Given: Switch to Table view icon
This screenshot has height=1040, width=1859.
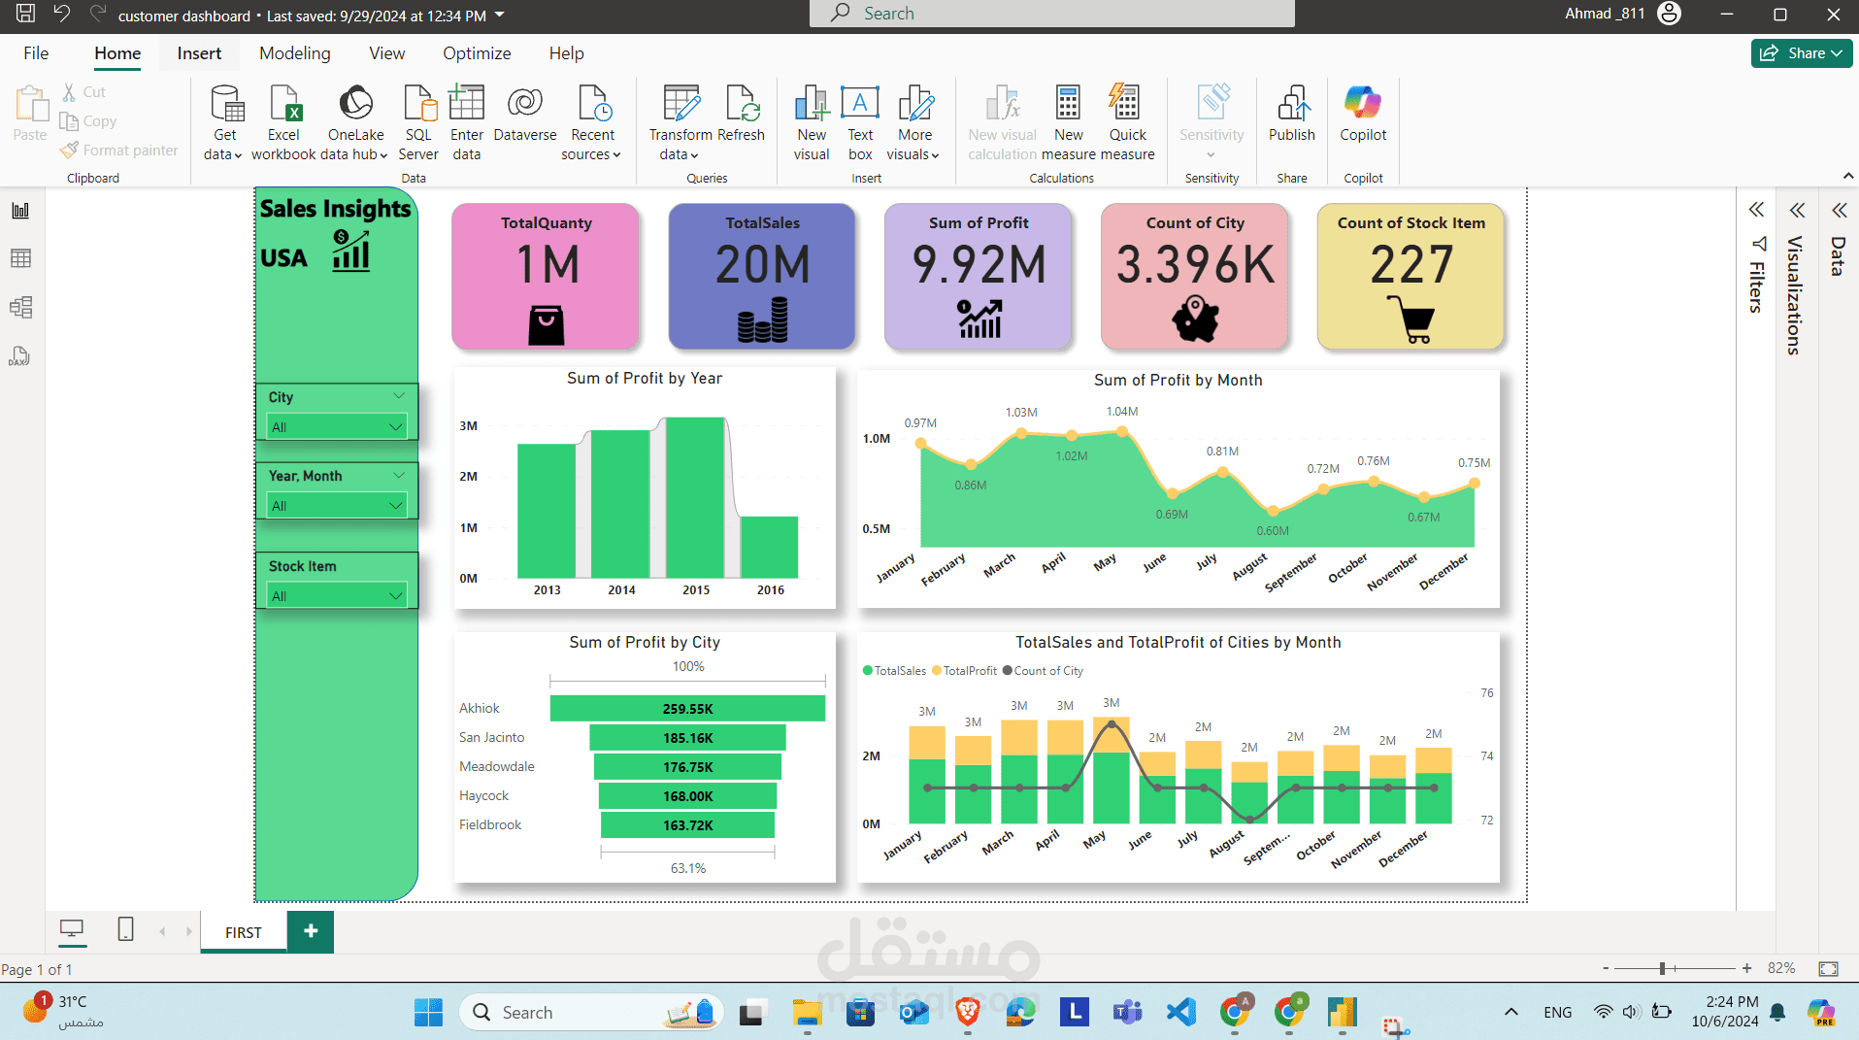Looking at the screenshot, I should click(20, 258).
